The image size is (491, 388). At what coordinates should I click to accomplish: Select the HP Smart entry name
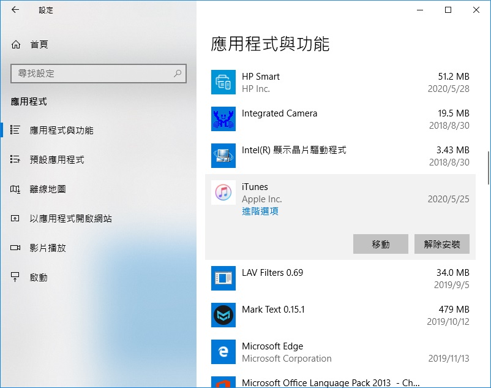pyautogui.click(x=261, y=77)
